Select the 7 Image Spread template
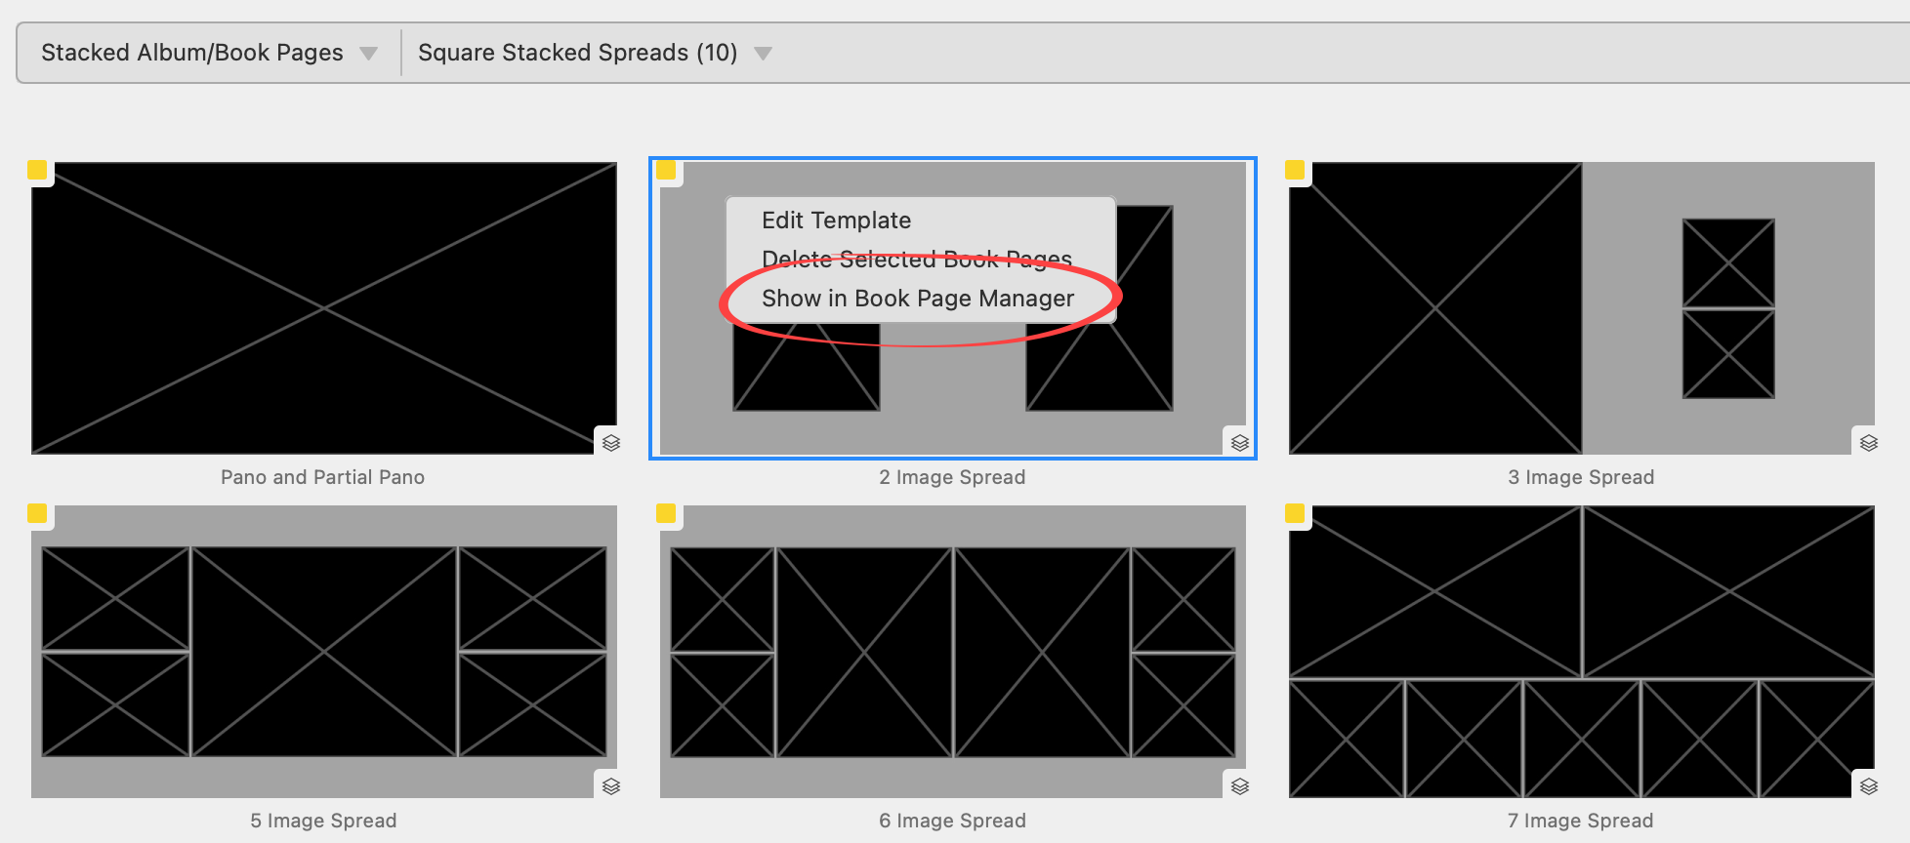Viewport: 1910px width, 843px height. coord(1581,652)
